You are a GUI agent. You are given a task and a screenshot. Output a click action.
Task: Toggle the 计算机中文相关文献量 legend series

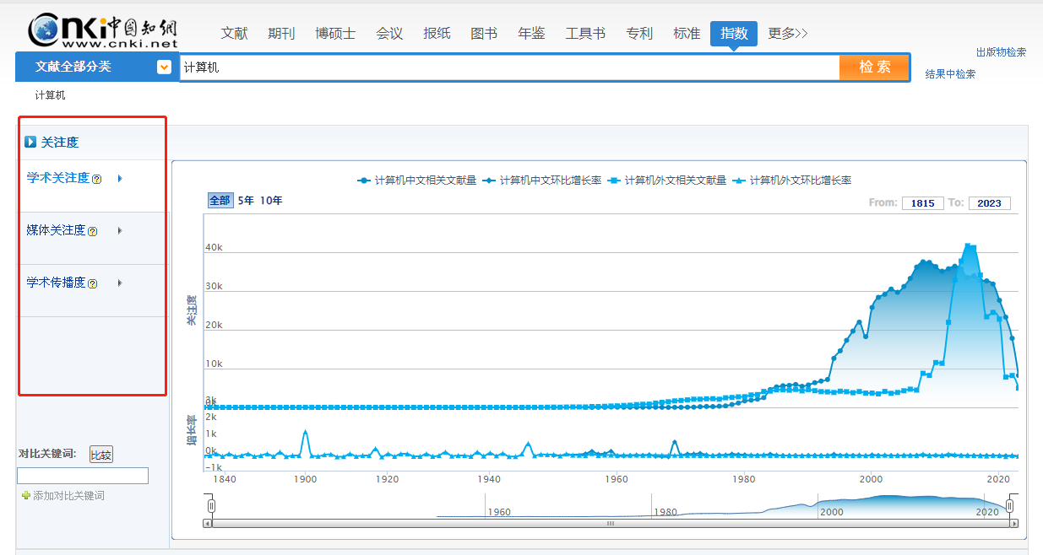click(x=416, y=180)
